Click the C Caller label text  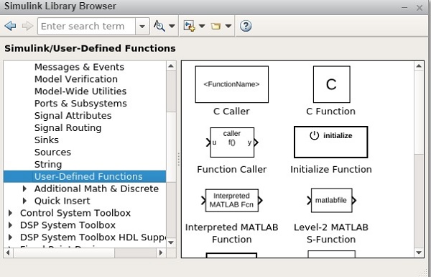[x=231, y=112]
